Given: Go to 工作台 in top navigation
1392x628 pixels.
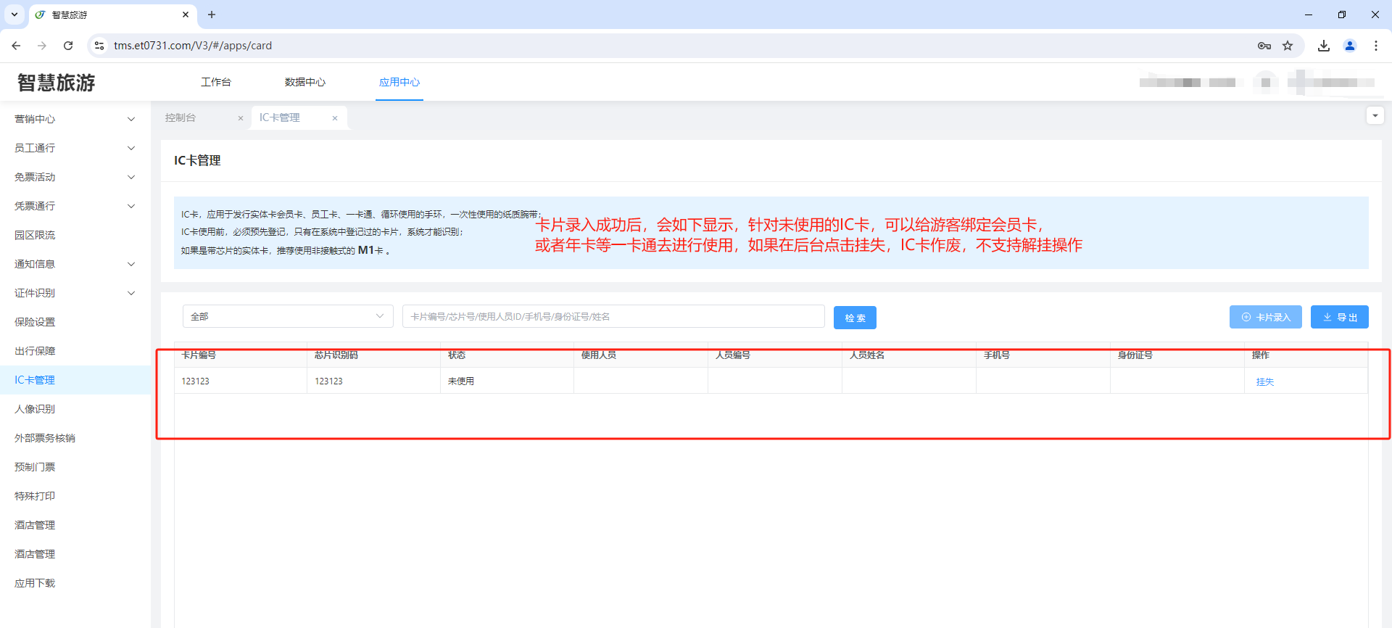Looking at the screenshot, I should click(x=216, y=82).
